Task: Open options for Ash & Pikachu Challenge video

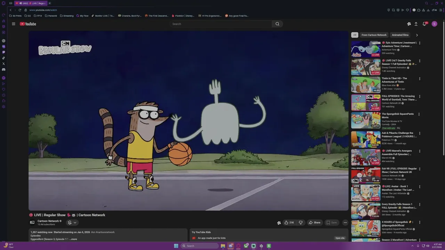Action: (x=420, y=133)
